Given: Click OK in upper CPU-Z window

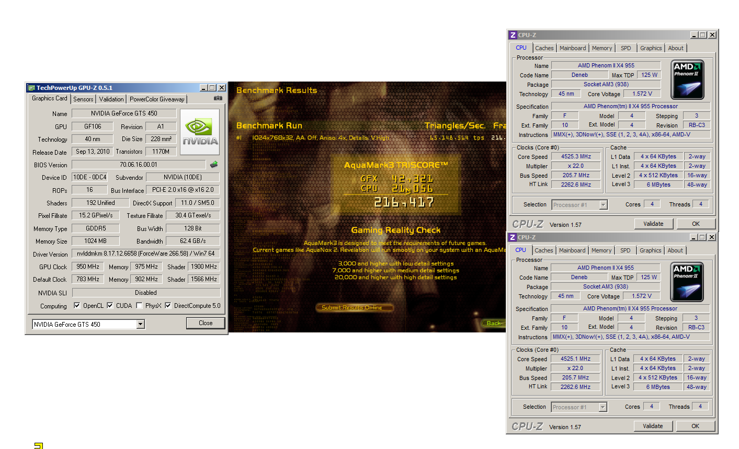Looking at the screenshot, I should point(696,224).
